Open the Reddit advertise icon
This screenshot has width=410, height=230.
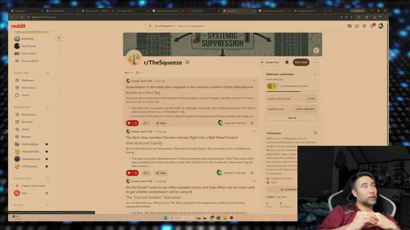coord(349,26)
